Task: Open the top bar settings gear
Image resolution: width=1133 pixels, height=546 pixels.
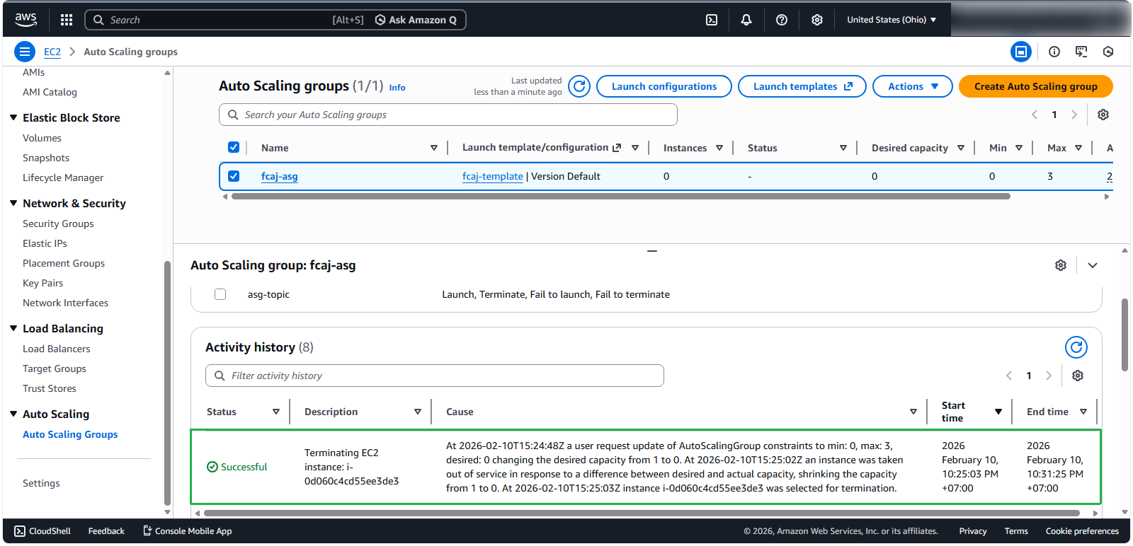Action: pos(817,20)
